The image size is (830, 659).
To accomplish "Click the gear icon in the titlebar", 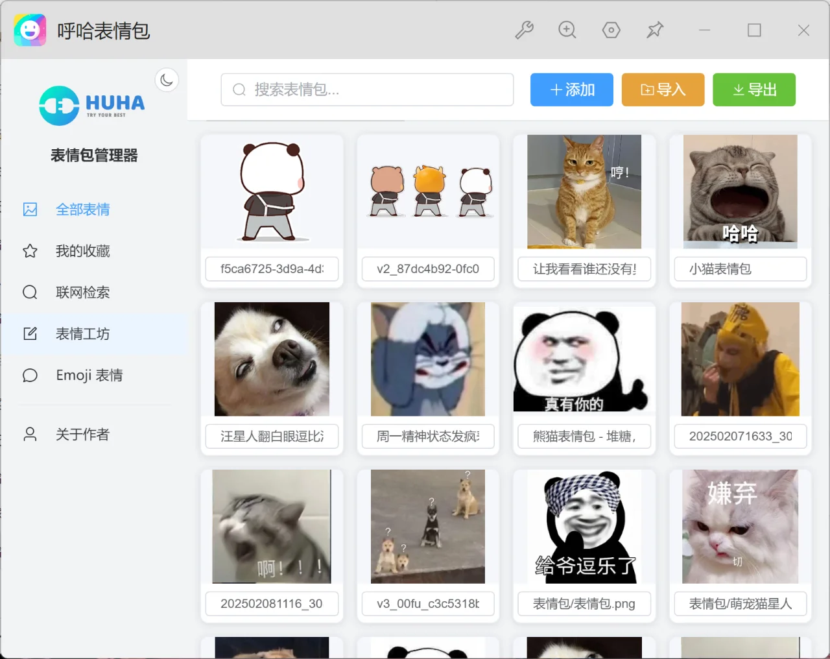I will (611, 30).
